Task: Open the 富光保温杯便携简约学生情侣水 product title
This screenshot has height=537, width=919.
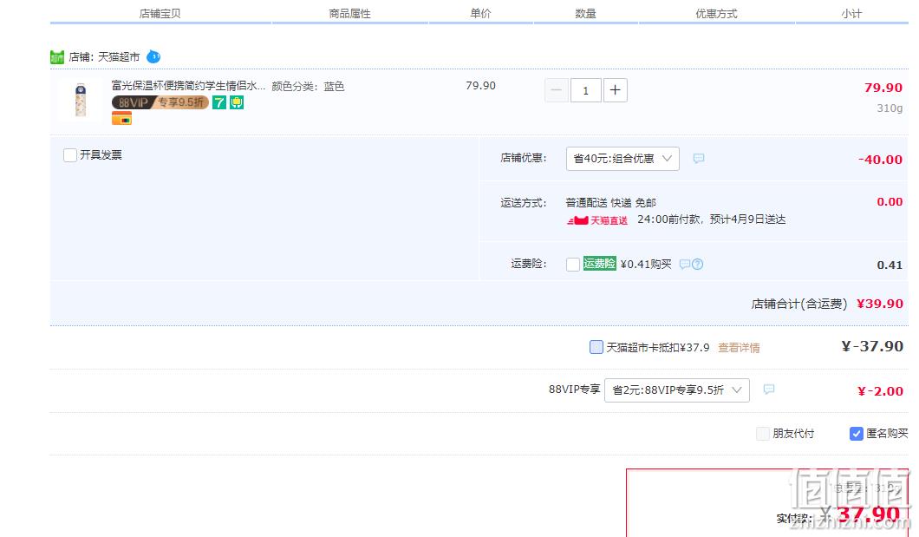Action: point(188,86)
